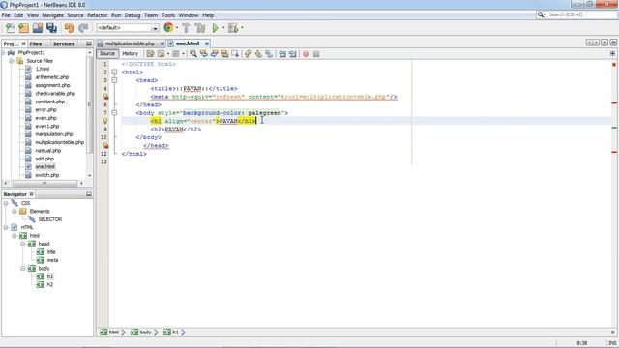619x348 pixels.
Task: Click the lightbulb hint on line 8
Action: (x=105, y=121)
